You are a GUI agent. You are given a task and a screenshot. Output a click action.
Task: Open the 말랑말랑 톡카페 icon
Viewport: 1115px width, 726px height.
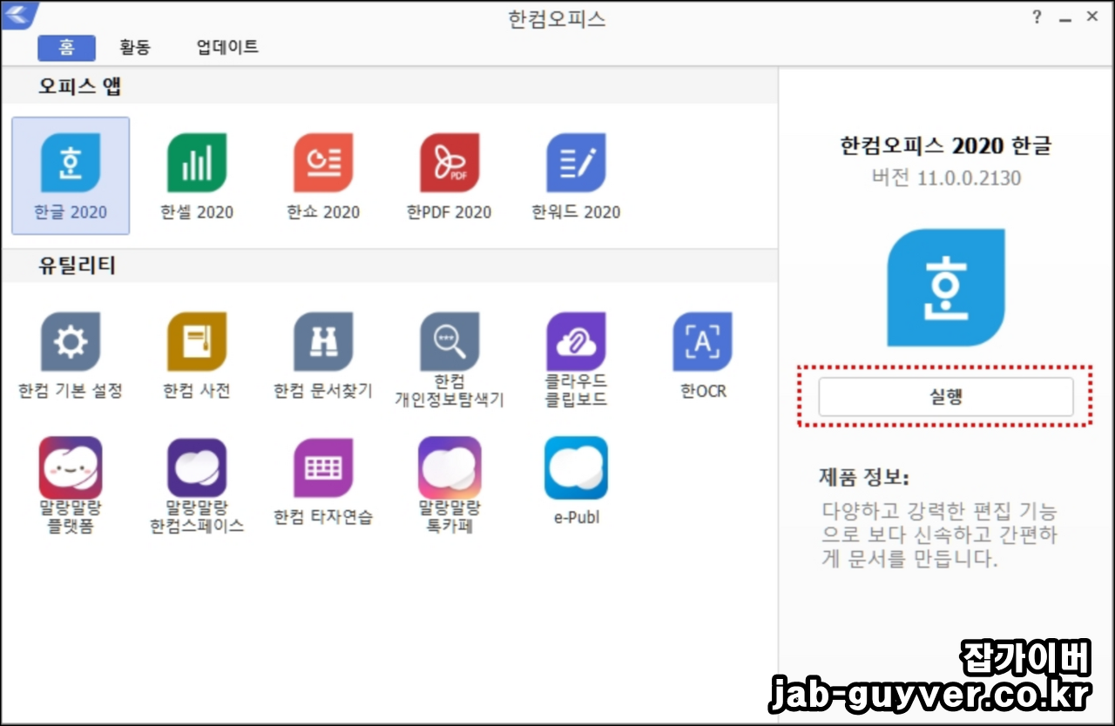449,467
